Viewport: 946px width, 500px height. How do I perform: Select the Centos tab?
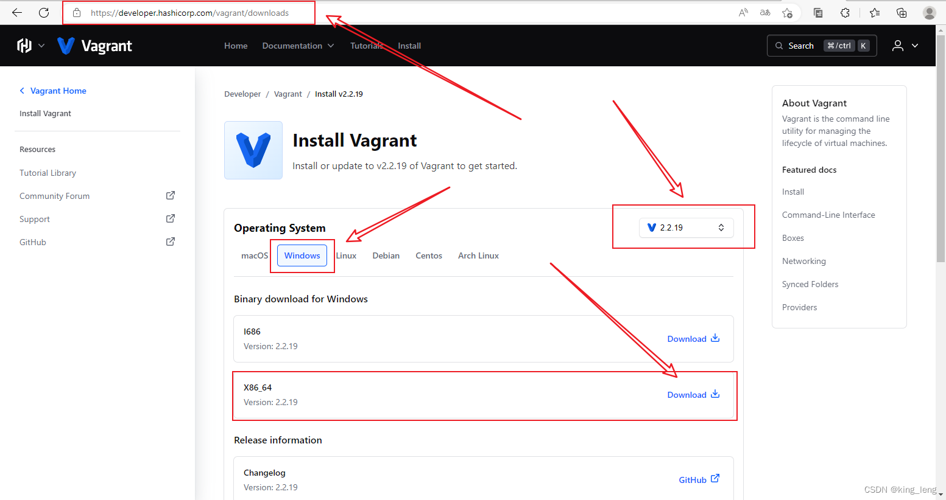[429, 255]
